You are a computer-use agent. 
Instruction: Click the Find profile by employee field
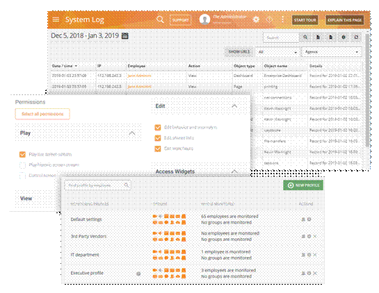tap(97, 185)
